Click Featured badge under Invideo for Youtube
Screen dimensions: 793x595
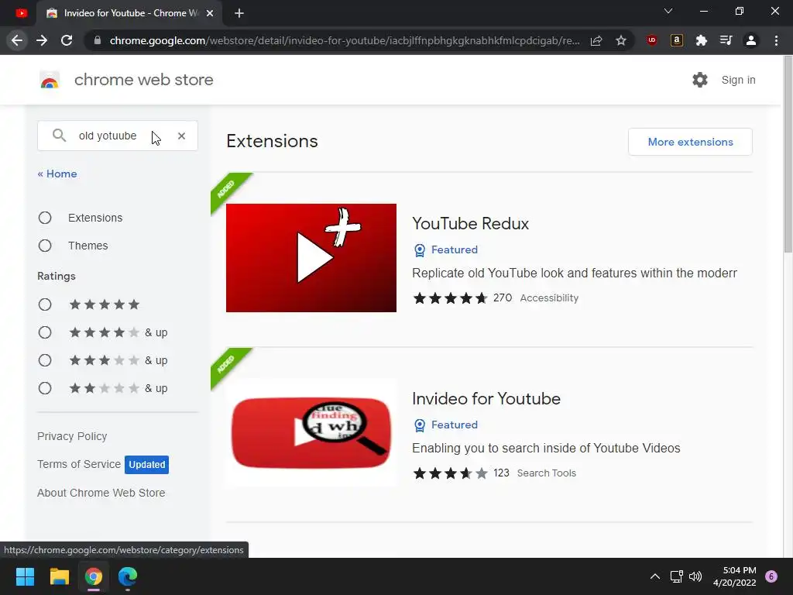coord(446,425)
